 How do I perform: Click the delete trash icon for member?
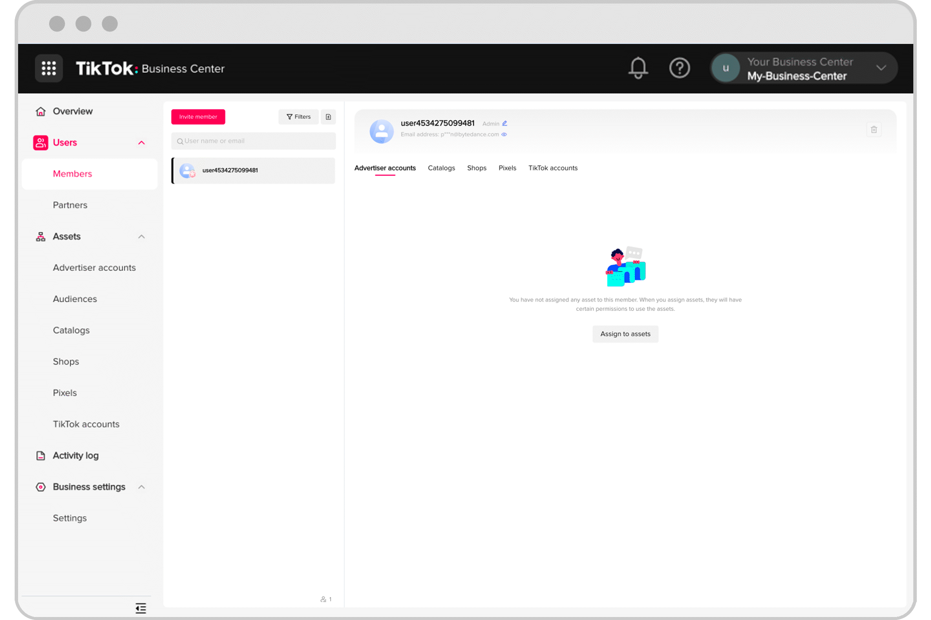click(x=874, y=130)
